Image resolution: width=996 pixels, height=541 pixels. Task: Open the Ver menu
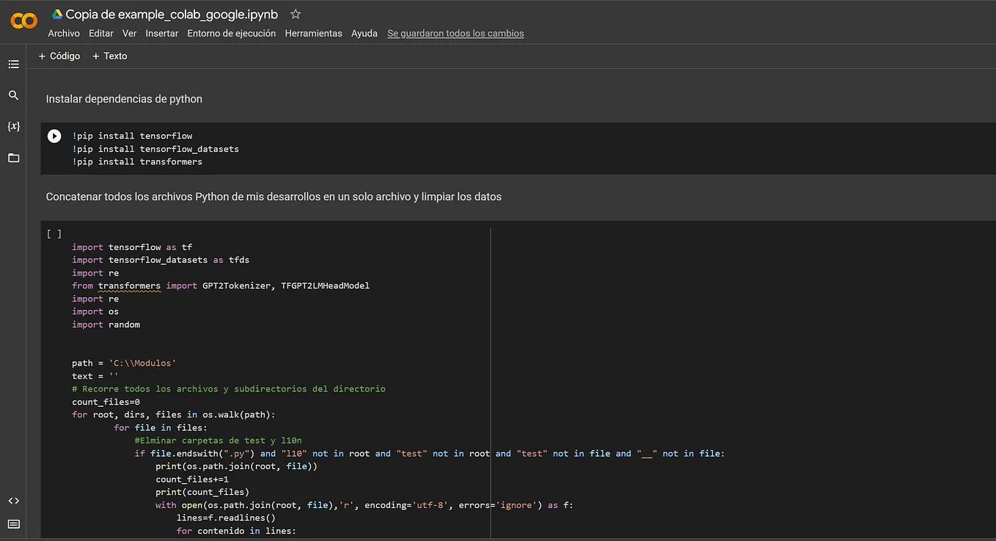click(x=130, y=33)
